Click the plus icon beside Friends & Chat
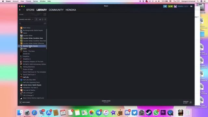 [x=191, y=102]
